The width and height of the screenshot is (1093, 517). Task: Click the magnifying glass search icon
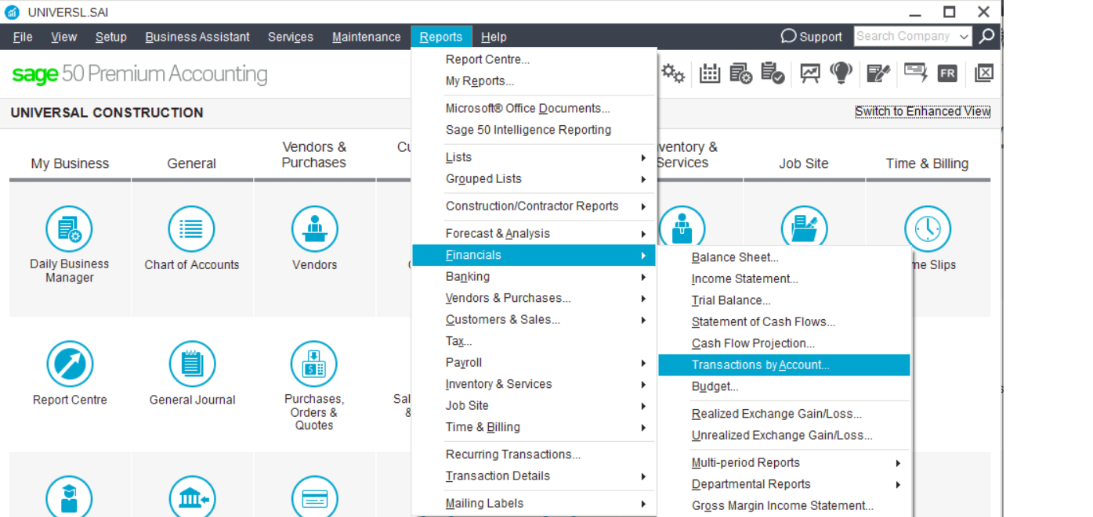click(x=987, y=36)
